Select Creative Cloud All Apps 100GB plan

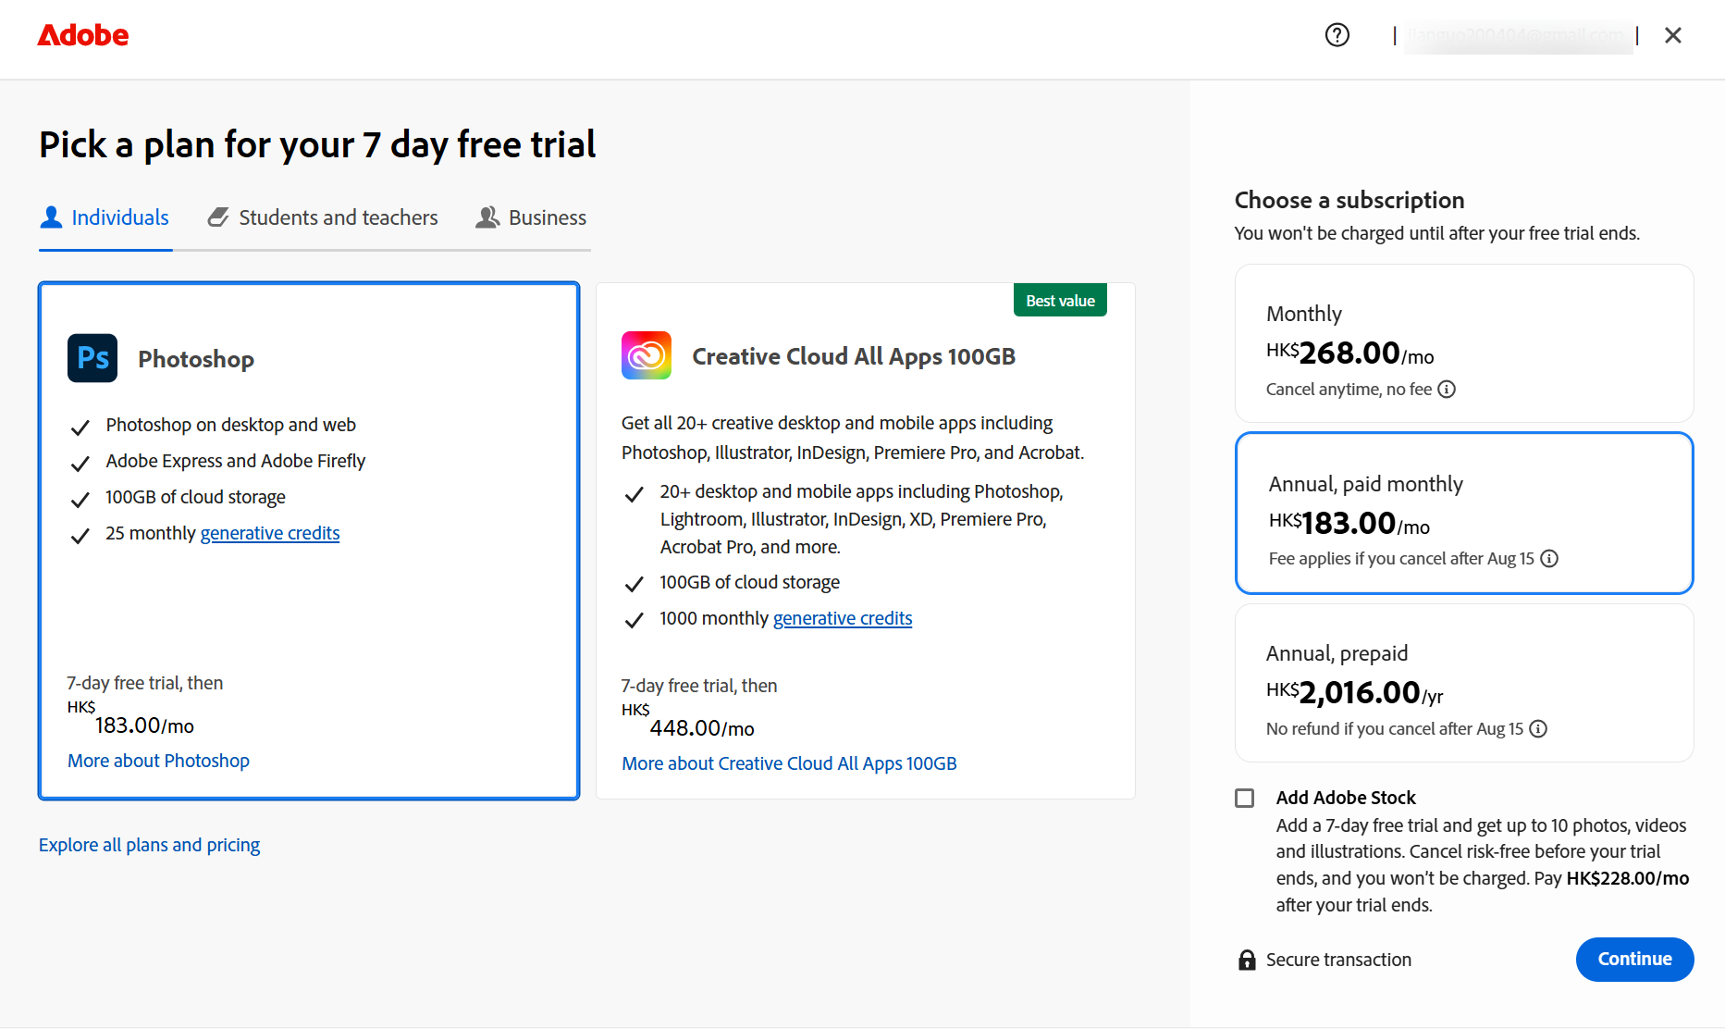[866, 540]
